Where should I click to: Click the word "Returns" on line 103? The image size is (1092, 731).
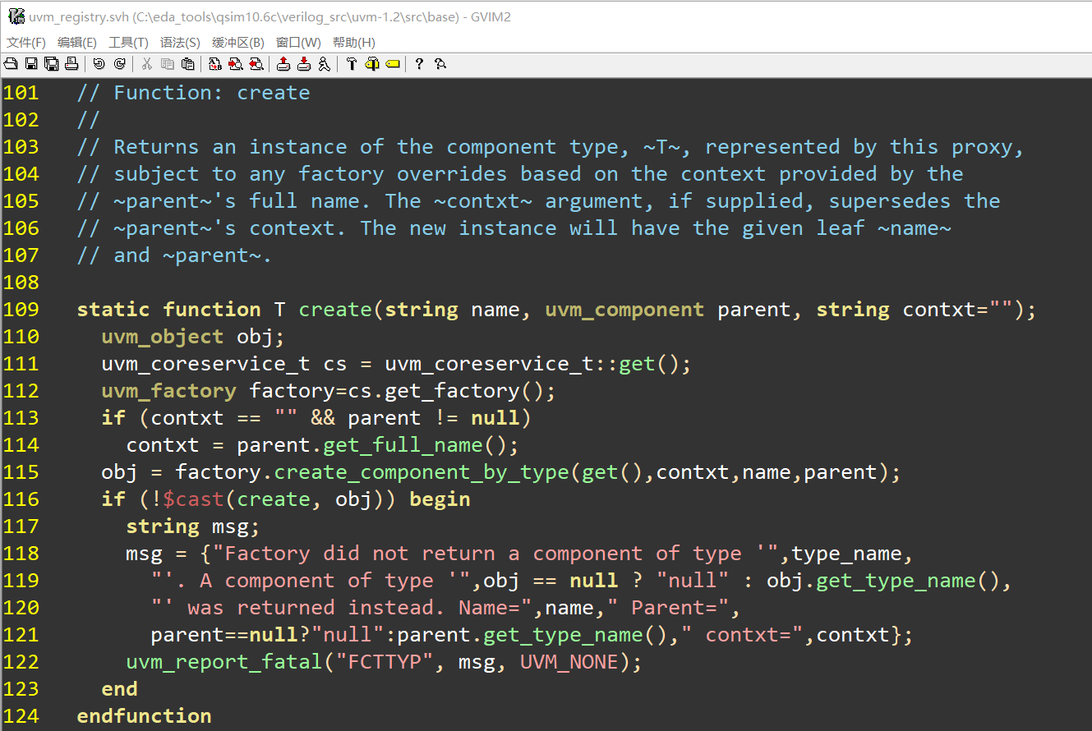(x=156, y=147)
